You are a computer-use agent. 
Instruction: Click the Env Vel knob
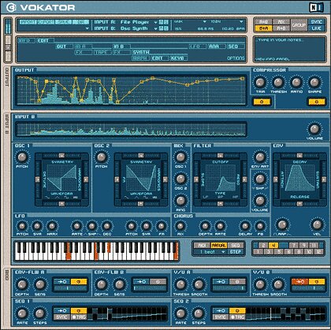coord(317,224)
